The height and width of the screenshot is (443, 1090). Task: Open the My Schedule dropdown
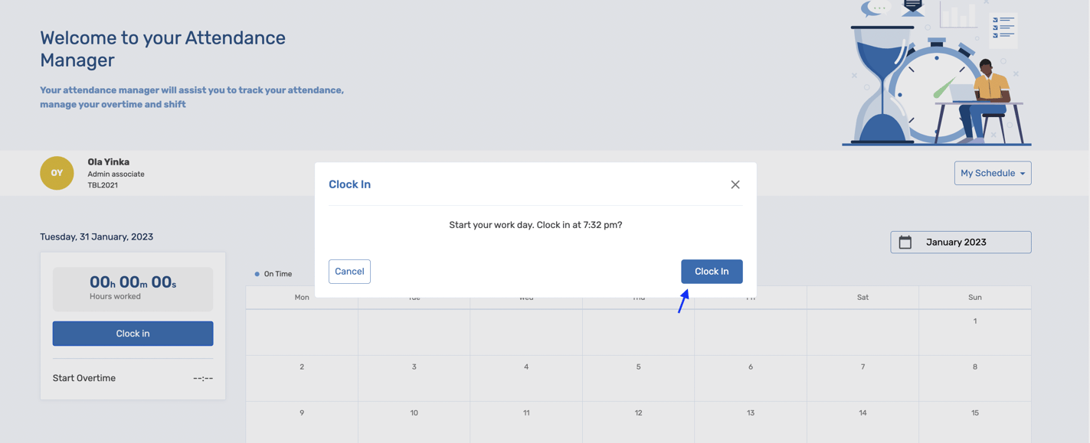(x=992, y=173)
